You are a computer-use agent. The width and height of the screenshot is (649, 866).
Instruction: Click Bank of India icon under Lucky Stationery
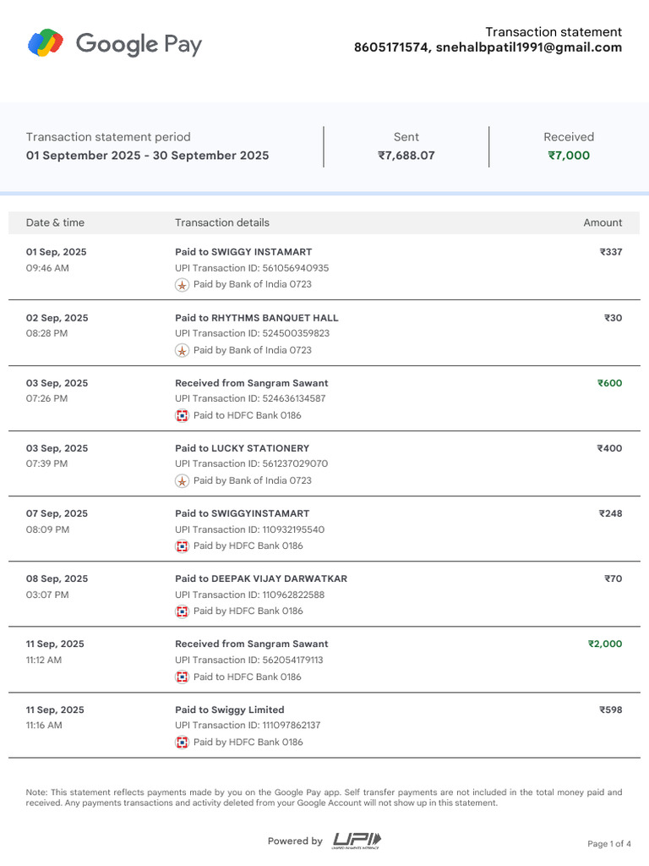click(x=182, y=480)
